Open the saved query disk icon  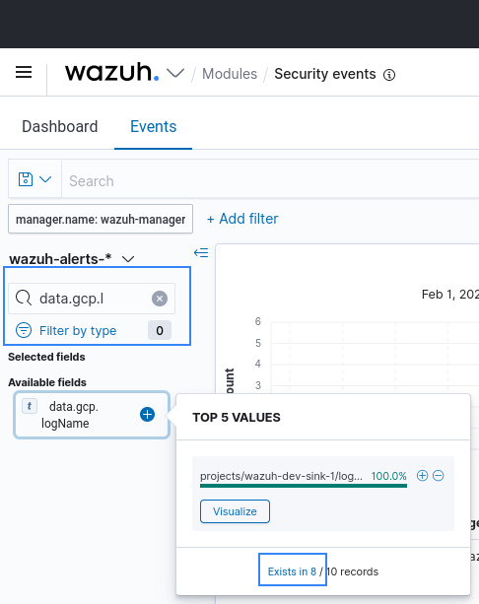point(26,179)
